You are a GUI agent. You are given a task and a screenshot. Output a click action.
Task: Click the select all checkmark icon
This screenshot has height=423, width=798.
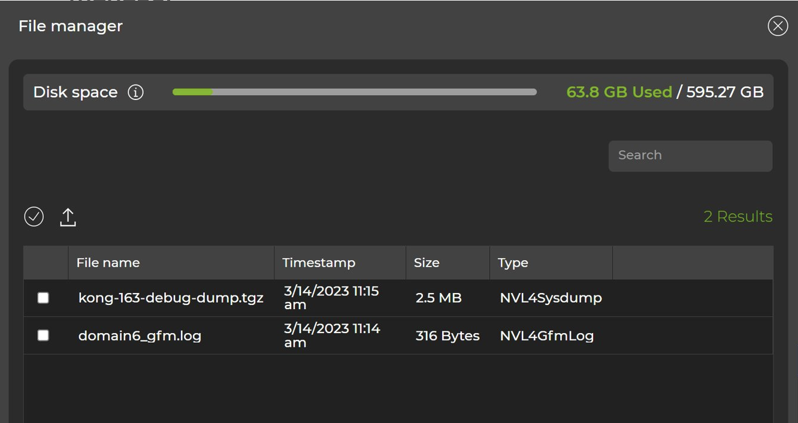click(x=34, y=216)
